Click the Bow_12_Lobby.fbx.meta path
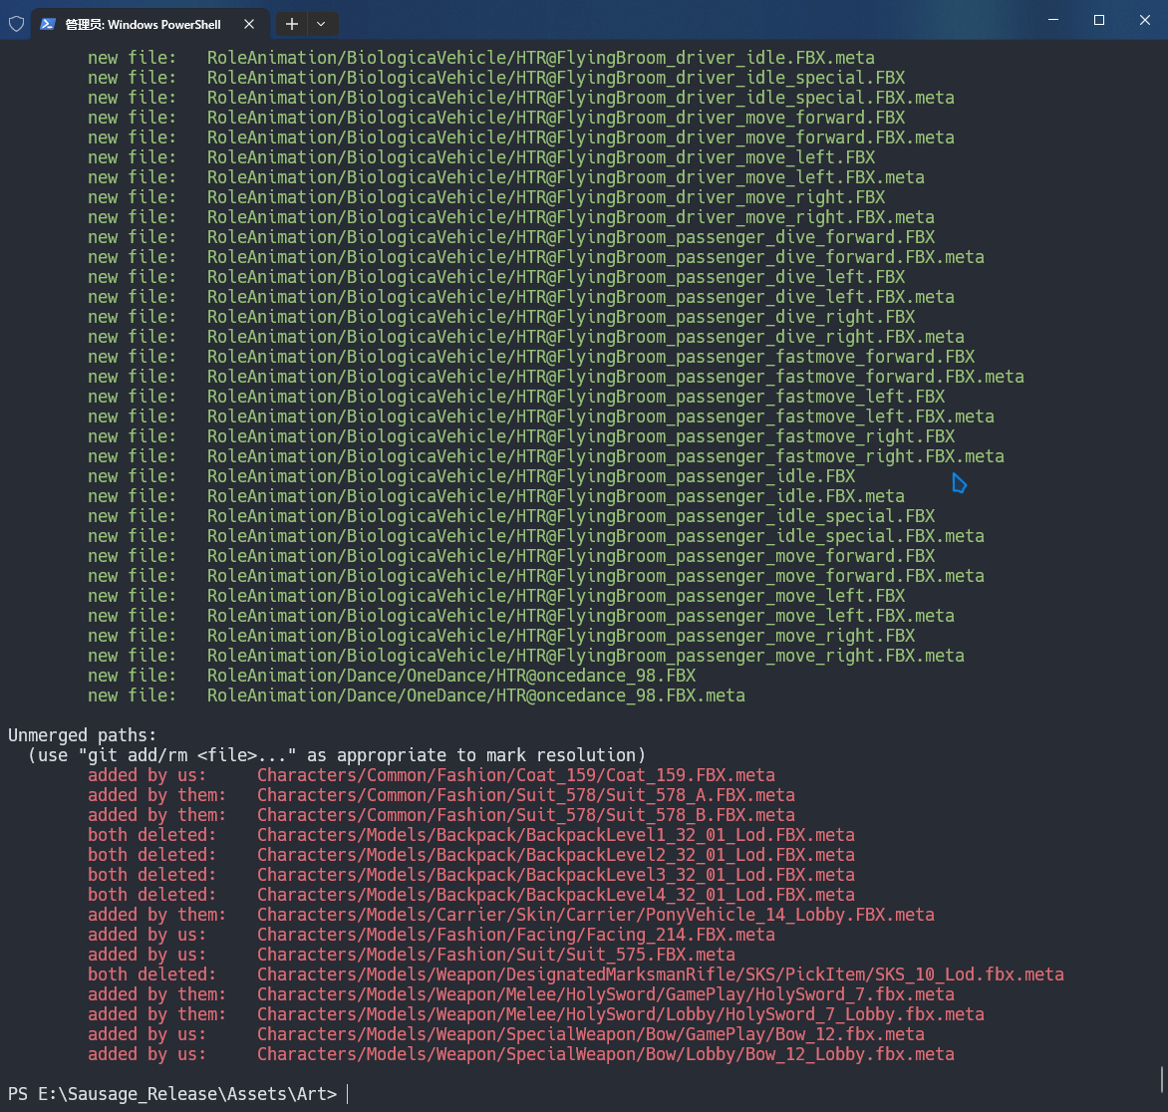Image resolution: width=1168 pixels, height=1112 pixels. coord(605,1054)
